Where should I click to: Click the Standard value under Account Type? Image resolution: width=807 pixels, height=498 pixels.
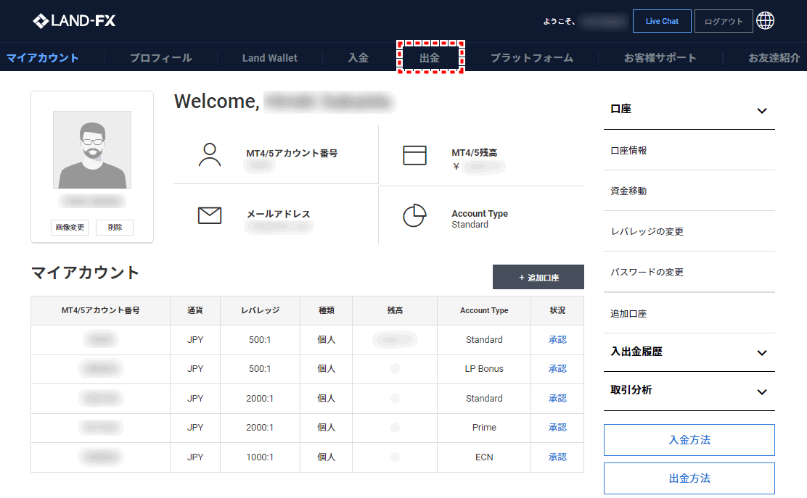470,225
